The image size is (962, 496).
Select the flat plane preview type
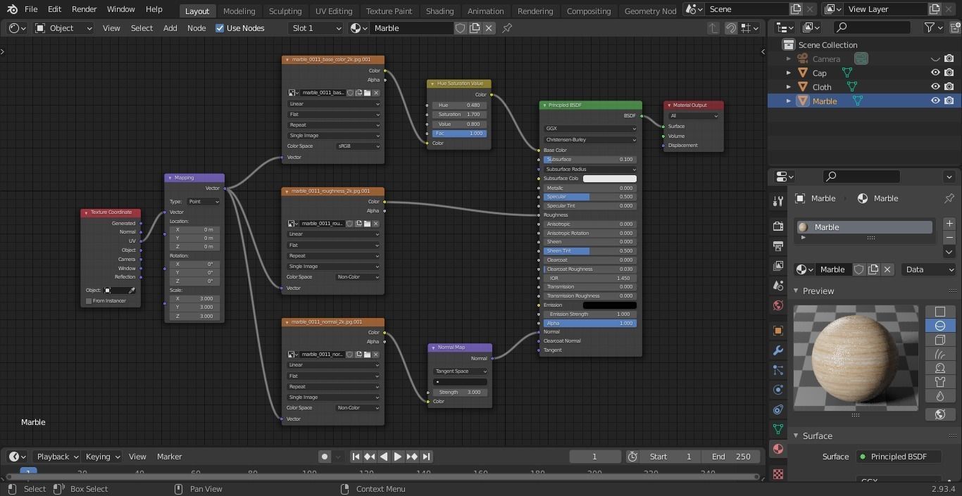tap(939, 312)
